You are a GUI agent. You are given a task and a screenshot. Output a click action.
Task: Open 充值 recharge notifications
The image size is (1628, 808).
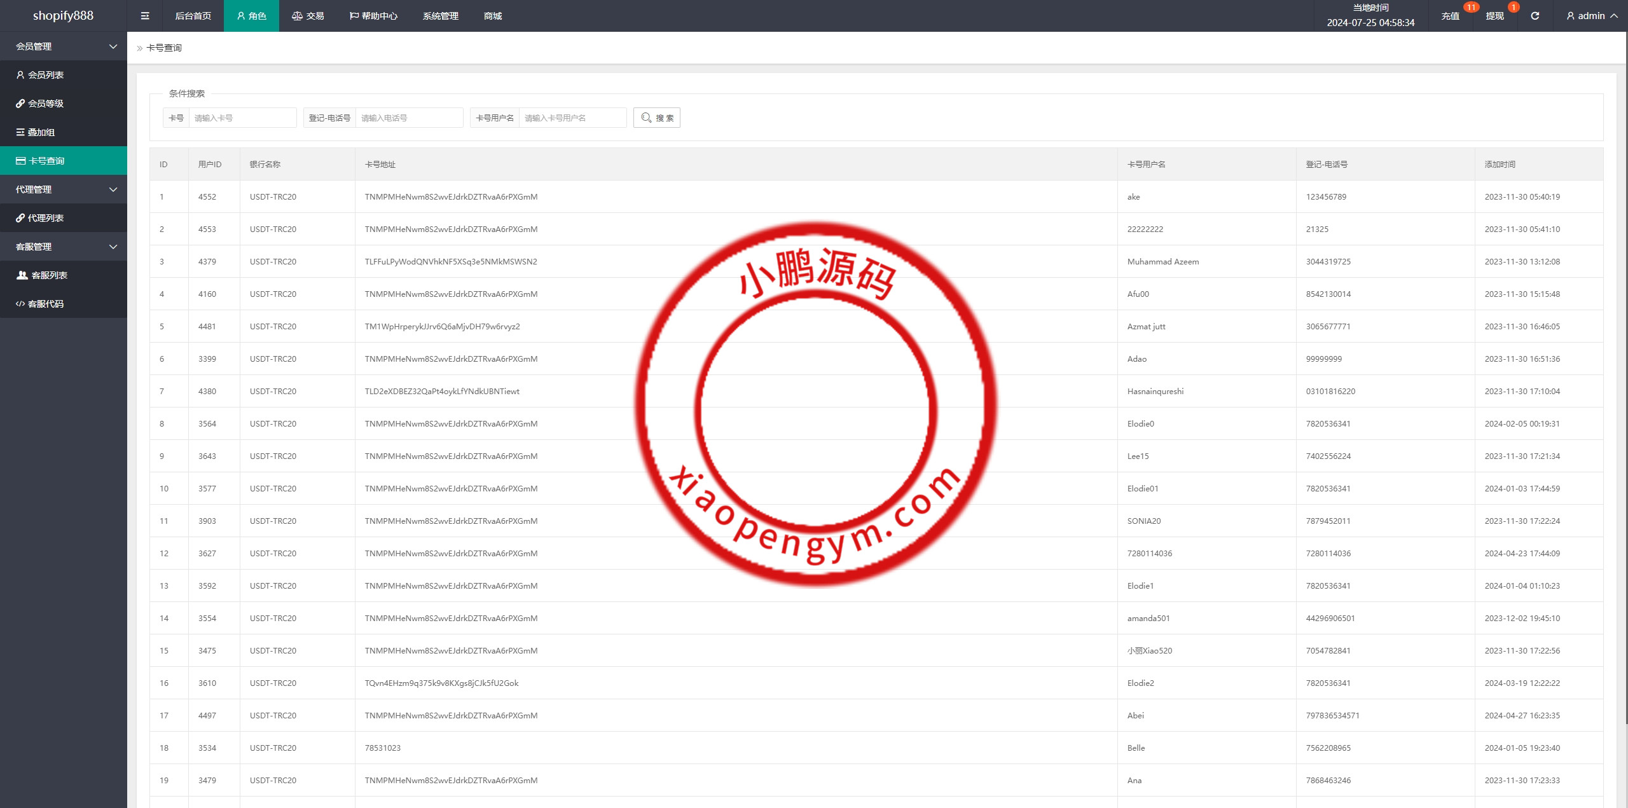click(x=1450, y=16)
